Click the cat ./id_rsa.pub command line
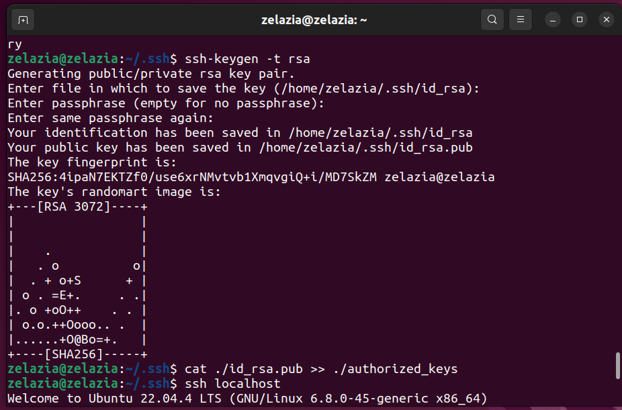Viewport: 622px width, 410px height. 321,369
